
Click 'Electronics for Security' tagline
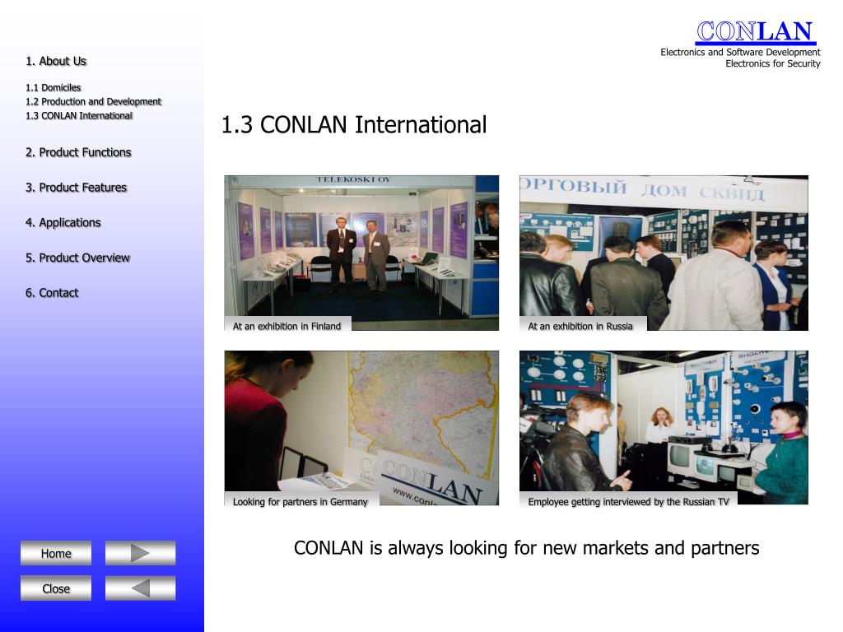pos(773,63)
